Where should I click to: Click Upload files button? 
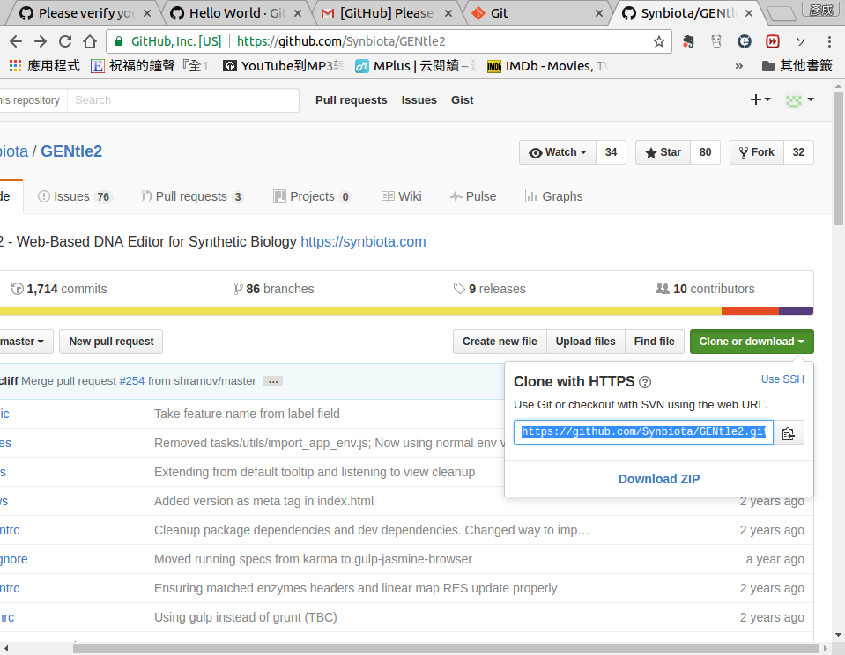(x=585, y=342)
